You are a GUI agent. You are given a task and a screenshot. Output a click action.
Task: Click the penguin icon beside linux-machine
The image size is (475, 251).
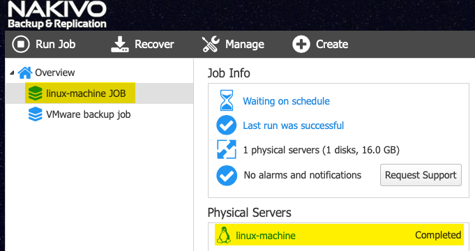click(224, 235)
